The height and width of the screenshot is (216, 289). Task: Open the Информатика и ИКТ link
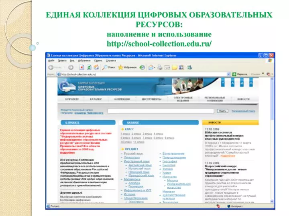click(x=138, y=190)
